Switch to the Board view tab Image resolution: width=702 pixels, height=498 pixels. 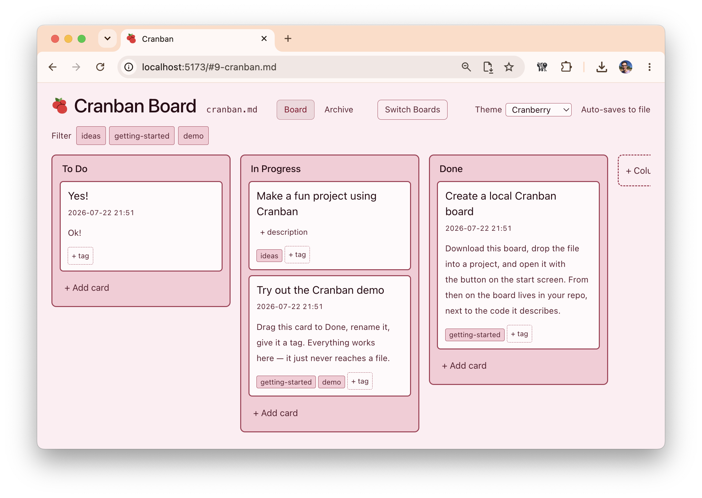click(295, 110)
